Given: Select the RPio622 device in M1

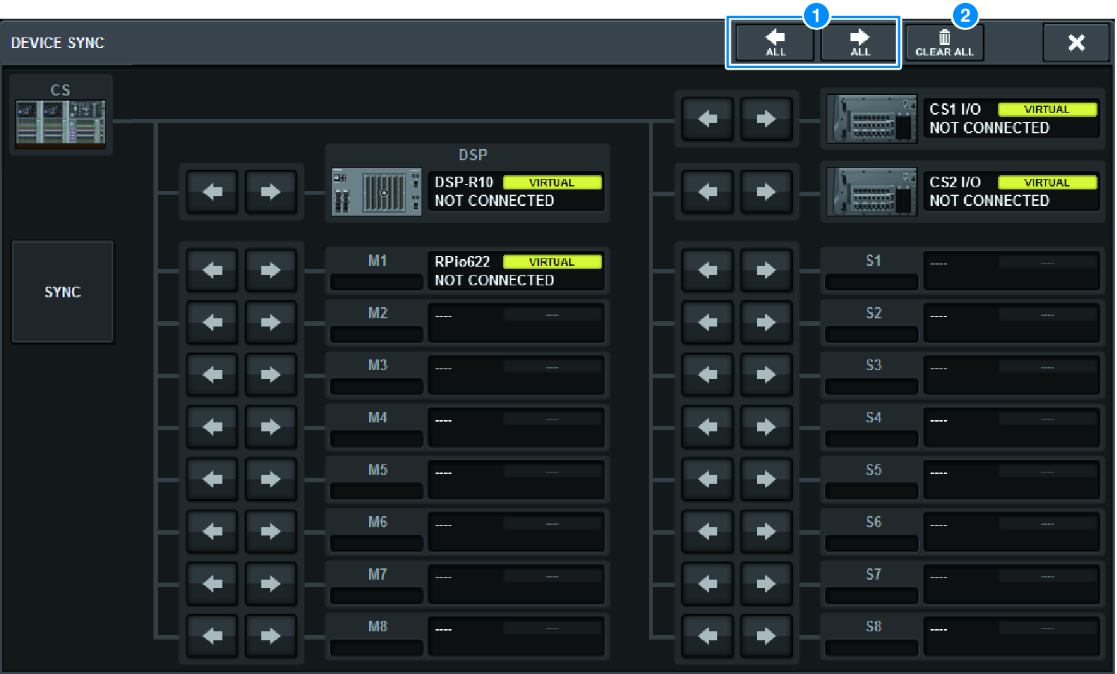Looking at the screenshot, I should tap(517, 270).
